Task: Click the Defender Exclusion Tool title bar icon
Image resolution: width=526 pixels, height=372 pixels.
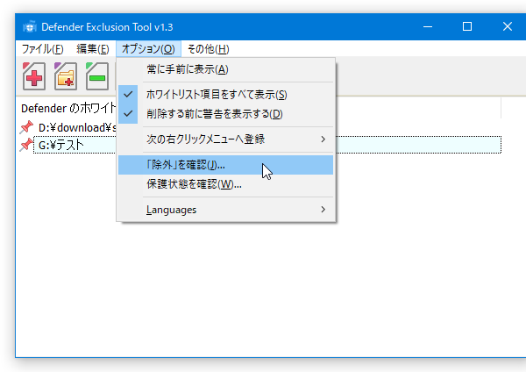Action: coord(30,26)
